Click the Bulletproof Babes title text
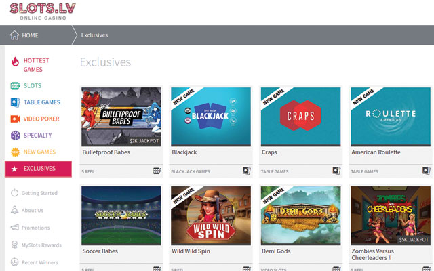The width and height of the screenshot is (434, 271). click(106, 152)
